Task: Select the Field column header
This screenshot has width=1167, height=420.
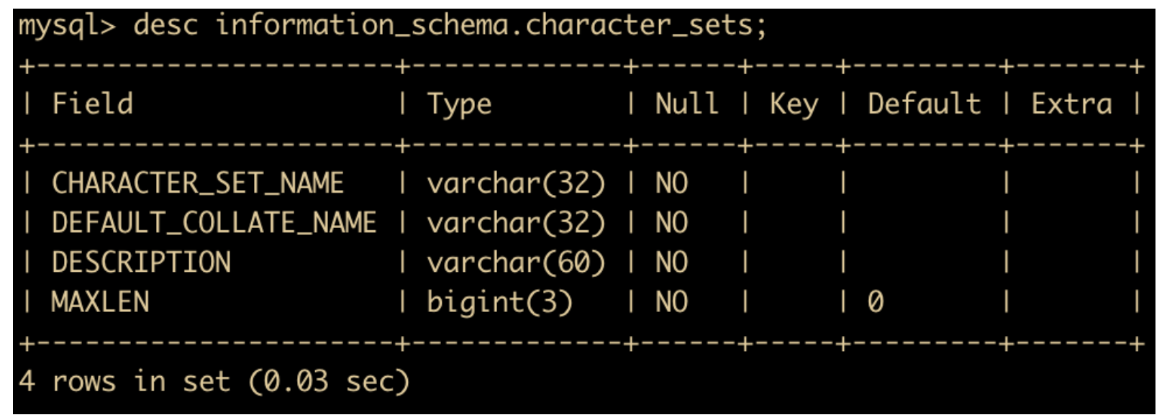Action: pyautogui.click(x=93, y=104)
